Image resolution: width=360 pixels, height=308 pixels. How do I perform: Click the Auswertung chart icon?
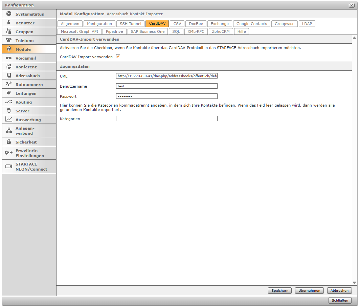pyautogui.click(x=9, y=119)
